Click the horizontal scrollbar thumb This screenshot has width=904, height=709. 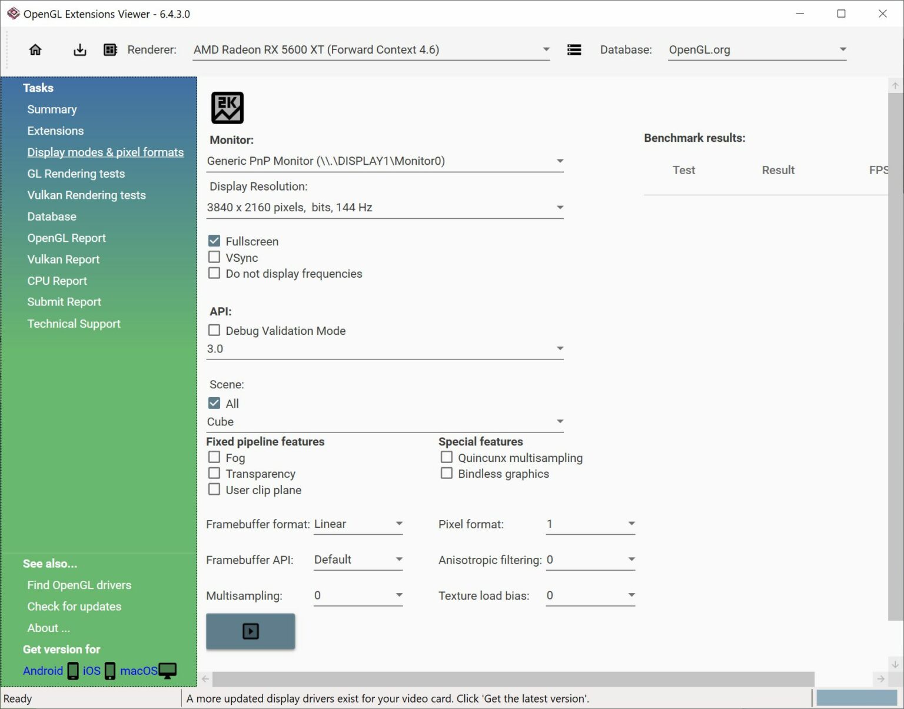(513, 679)
